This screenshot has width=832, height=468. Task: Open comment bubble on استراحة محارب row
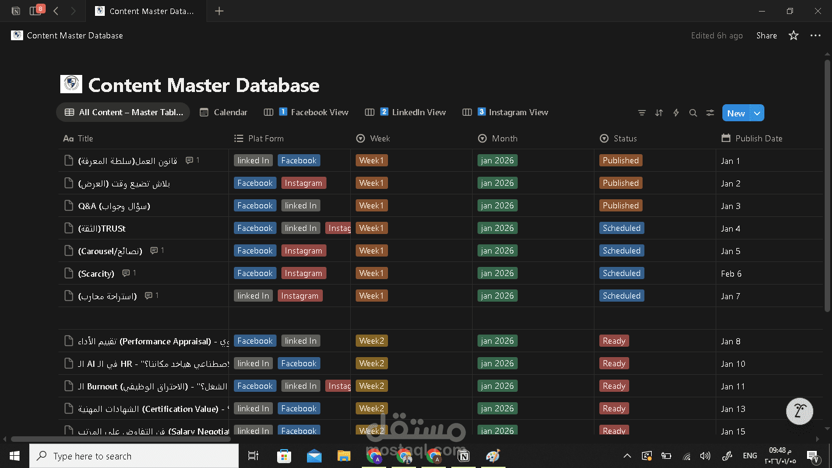click(x=152, y=296)
